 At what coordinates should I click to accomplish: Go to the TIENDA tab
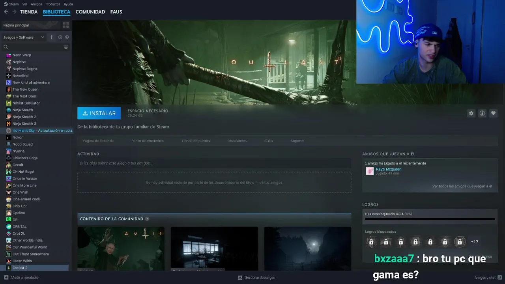29,12
